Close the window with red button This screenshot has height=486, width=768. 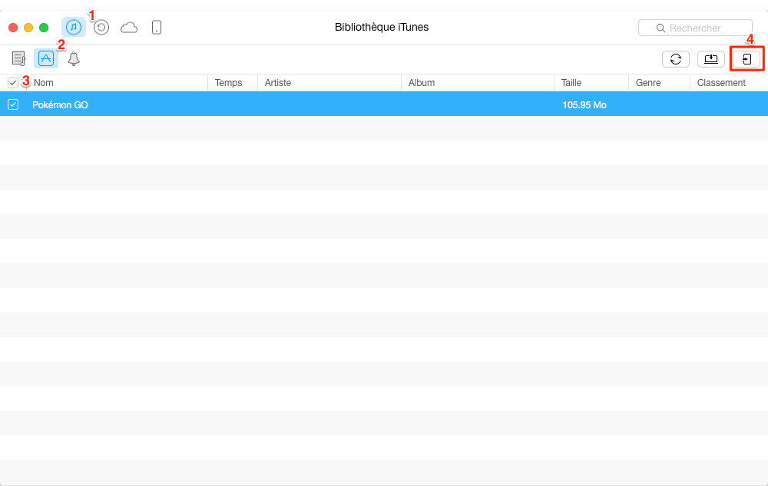(x=13, y=28)
